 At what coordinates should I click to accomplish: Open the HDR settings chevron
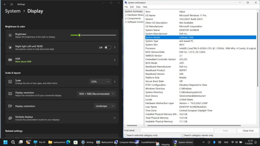(x=115, y=60)
